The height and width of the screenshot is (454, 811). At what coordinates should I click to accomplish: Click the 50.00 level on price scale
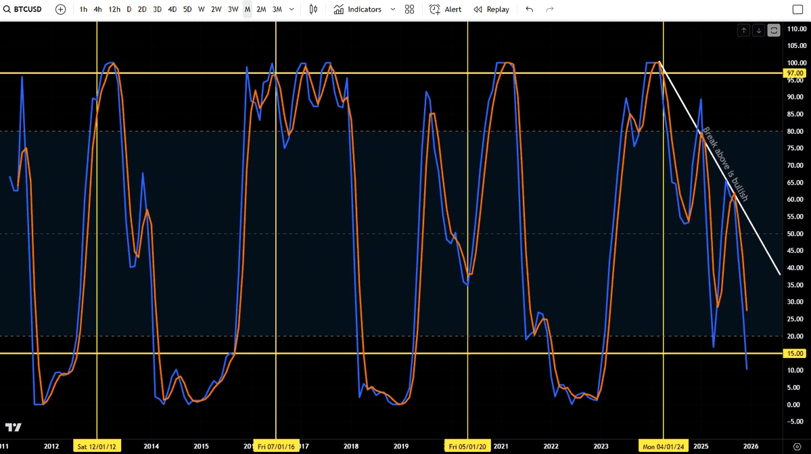(x=795, y=233)
